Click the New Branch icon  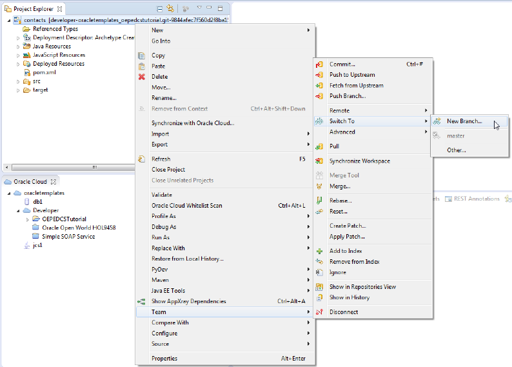pyautogui.click(x=437, y=121)
